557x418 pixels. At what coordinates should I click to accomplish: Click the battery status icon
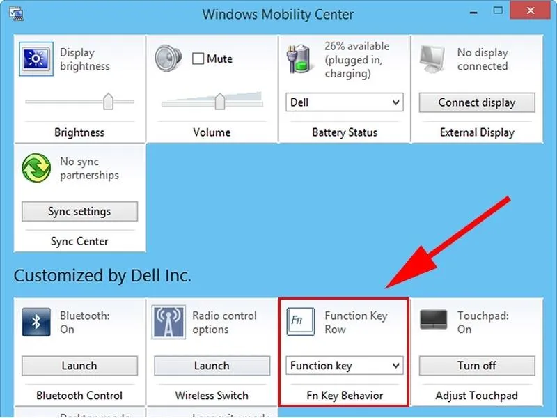coord(300,60)
